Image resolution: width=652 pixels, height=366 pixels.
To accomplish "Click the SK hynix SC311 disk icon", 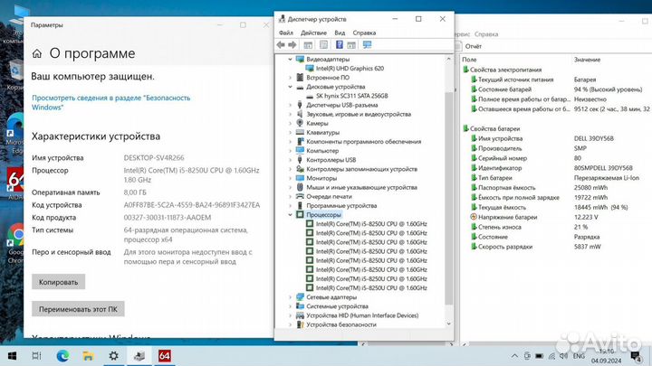I will (310, 96).
